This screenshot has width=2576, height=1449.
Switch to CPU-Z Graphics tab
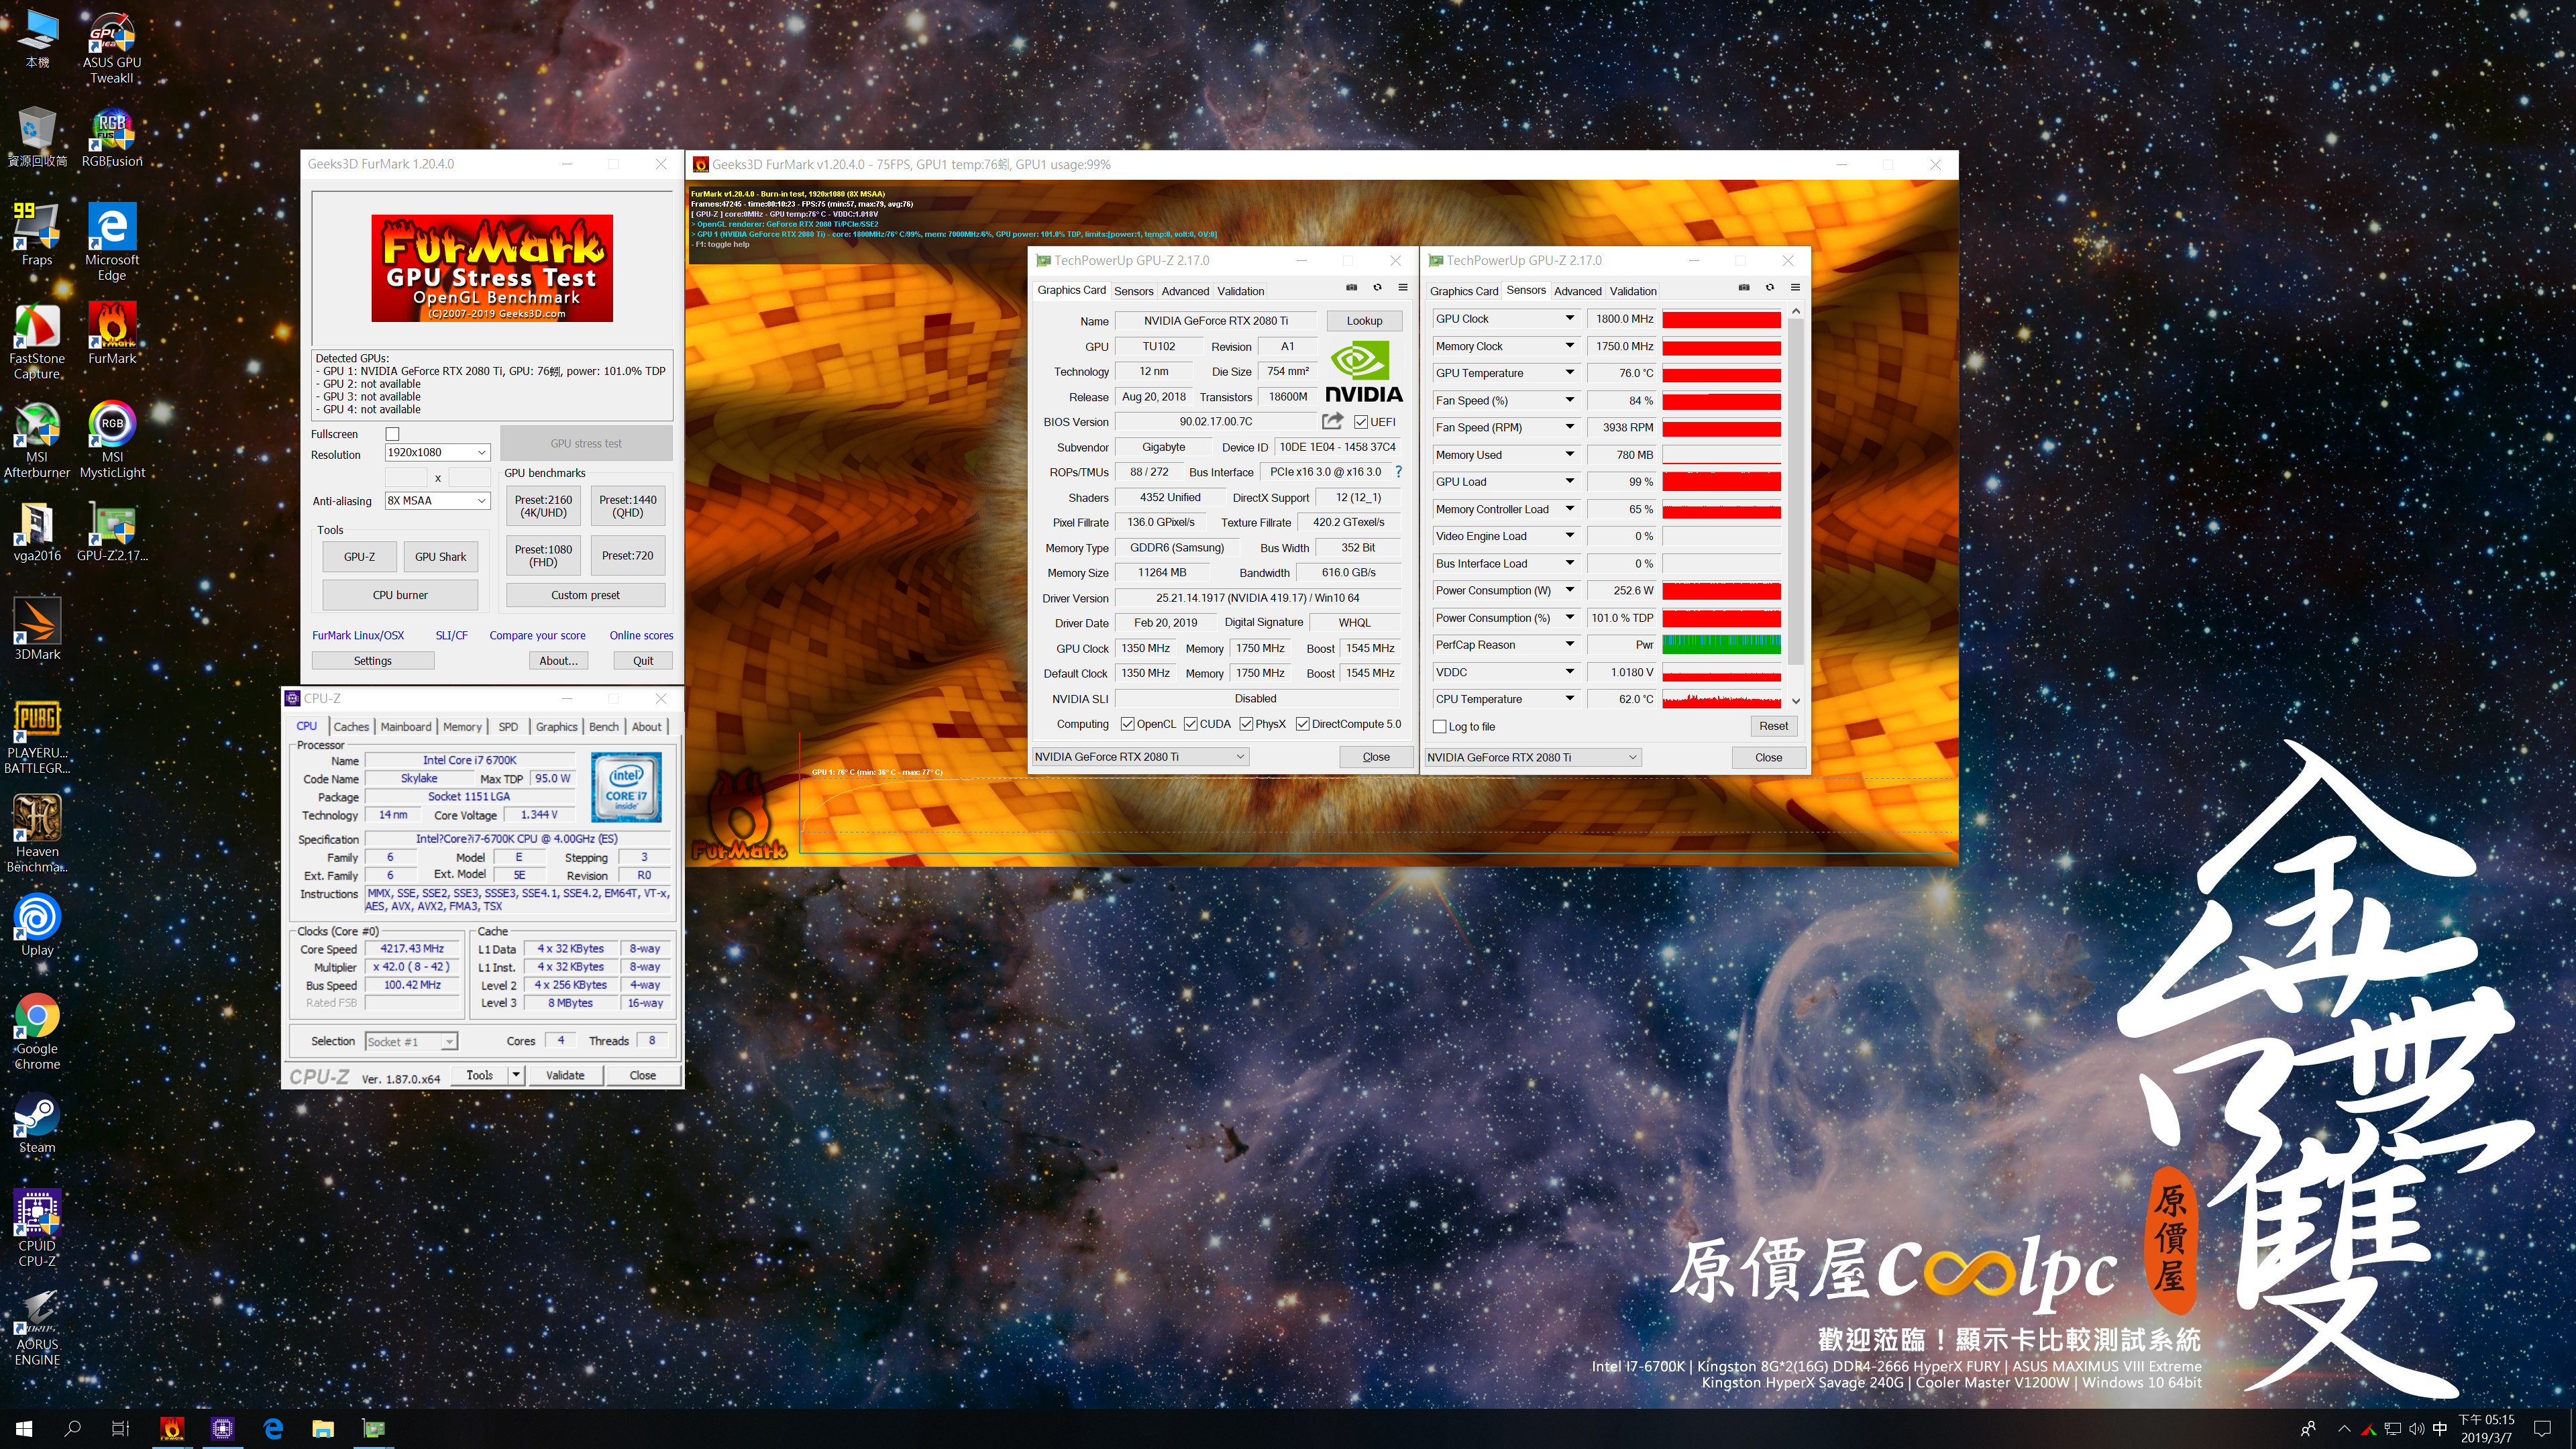556,727
